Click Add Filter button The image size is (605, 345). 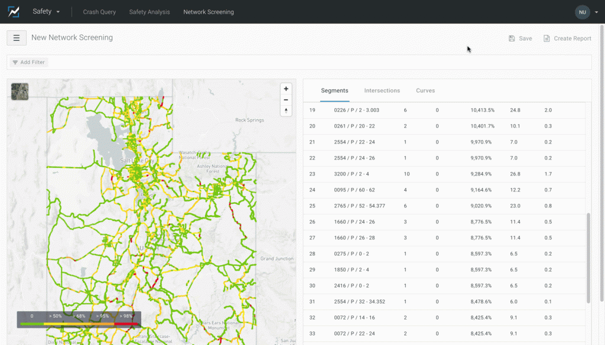(x=28, y=62)
